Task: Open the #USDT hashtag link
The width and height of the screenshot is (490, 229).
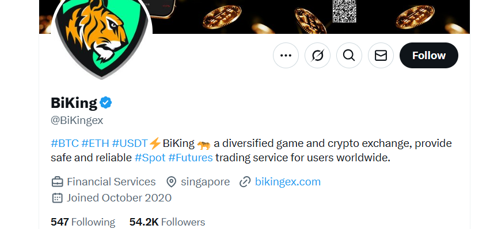Action: click(x=130, y=143)
